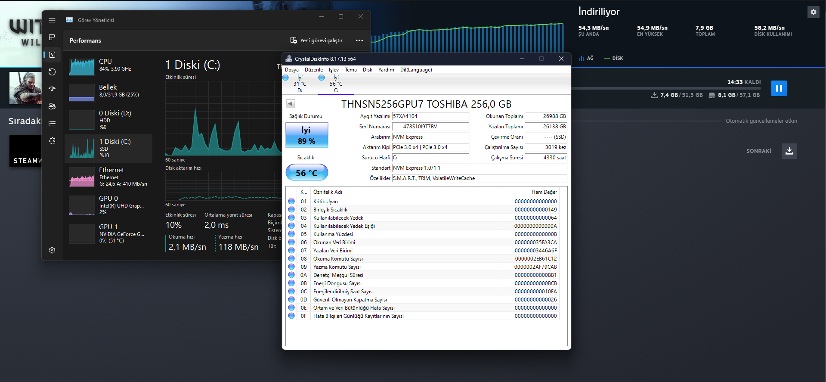
Task: Click Okunan Toplamı value 26988 GB
Action: tap(546, 116)
